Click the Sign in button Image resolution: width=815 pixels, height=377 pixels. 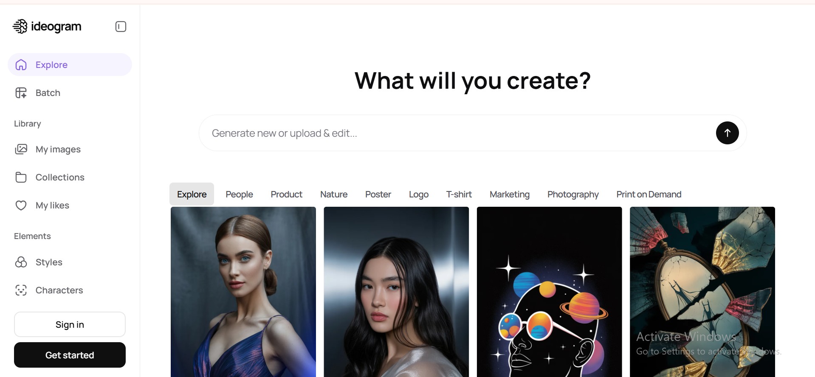70,324
